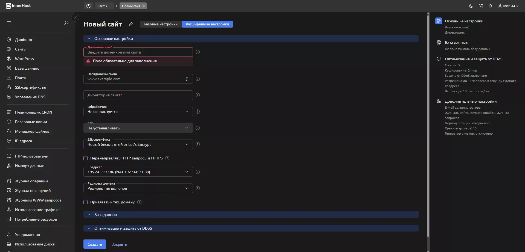Toggle dark mode moon icon
The width and height of the screenshot is (525, 252).
(x=471, y=6)
